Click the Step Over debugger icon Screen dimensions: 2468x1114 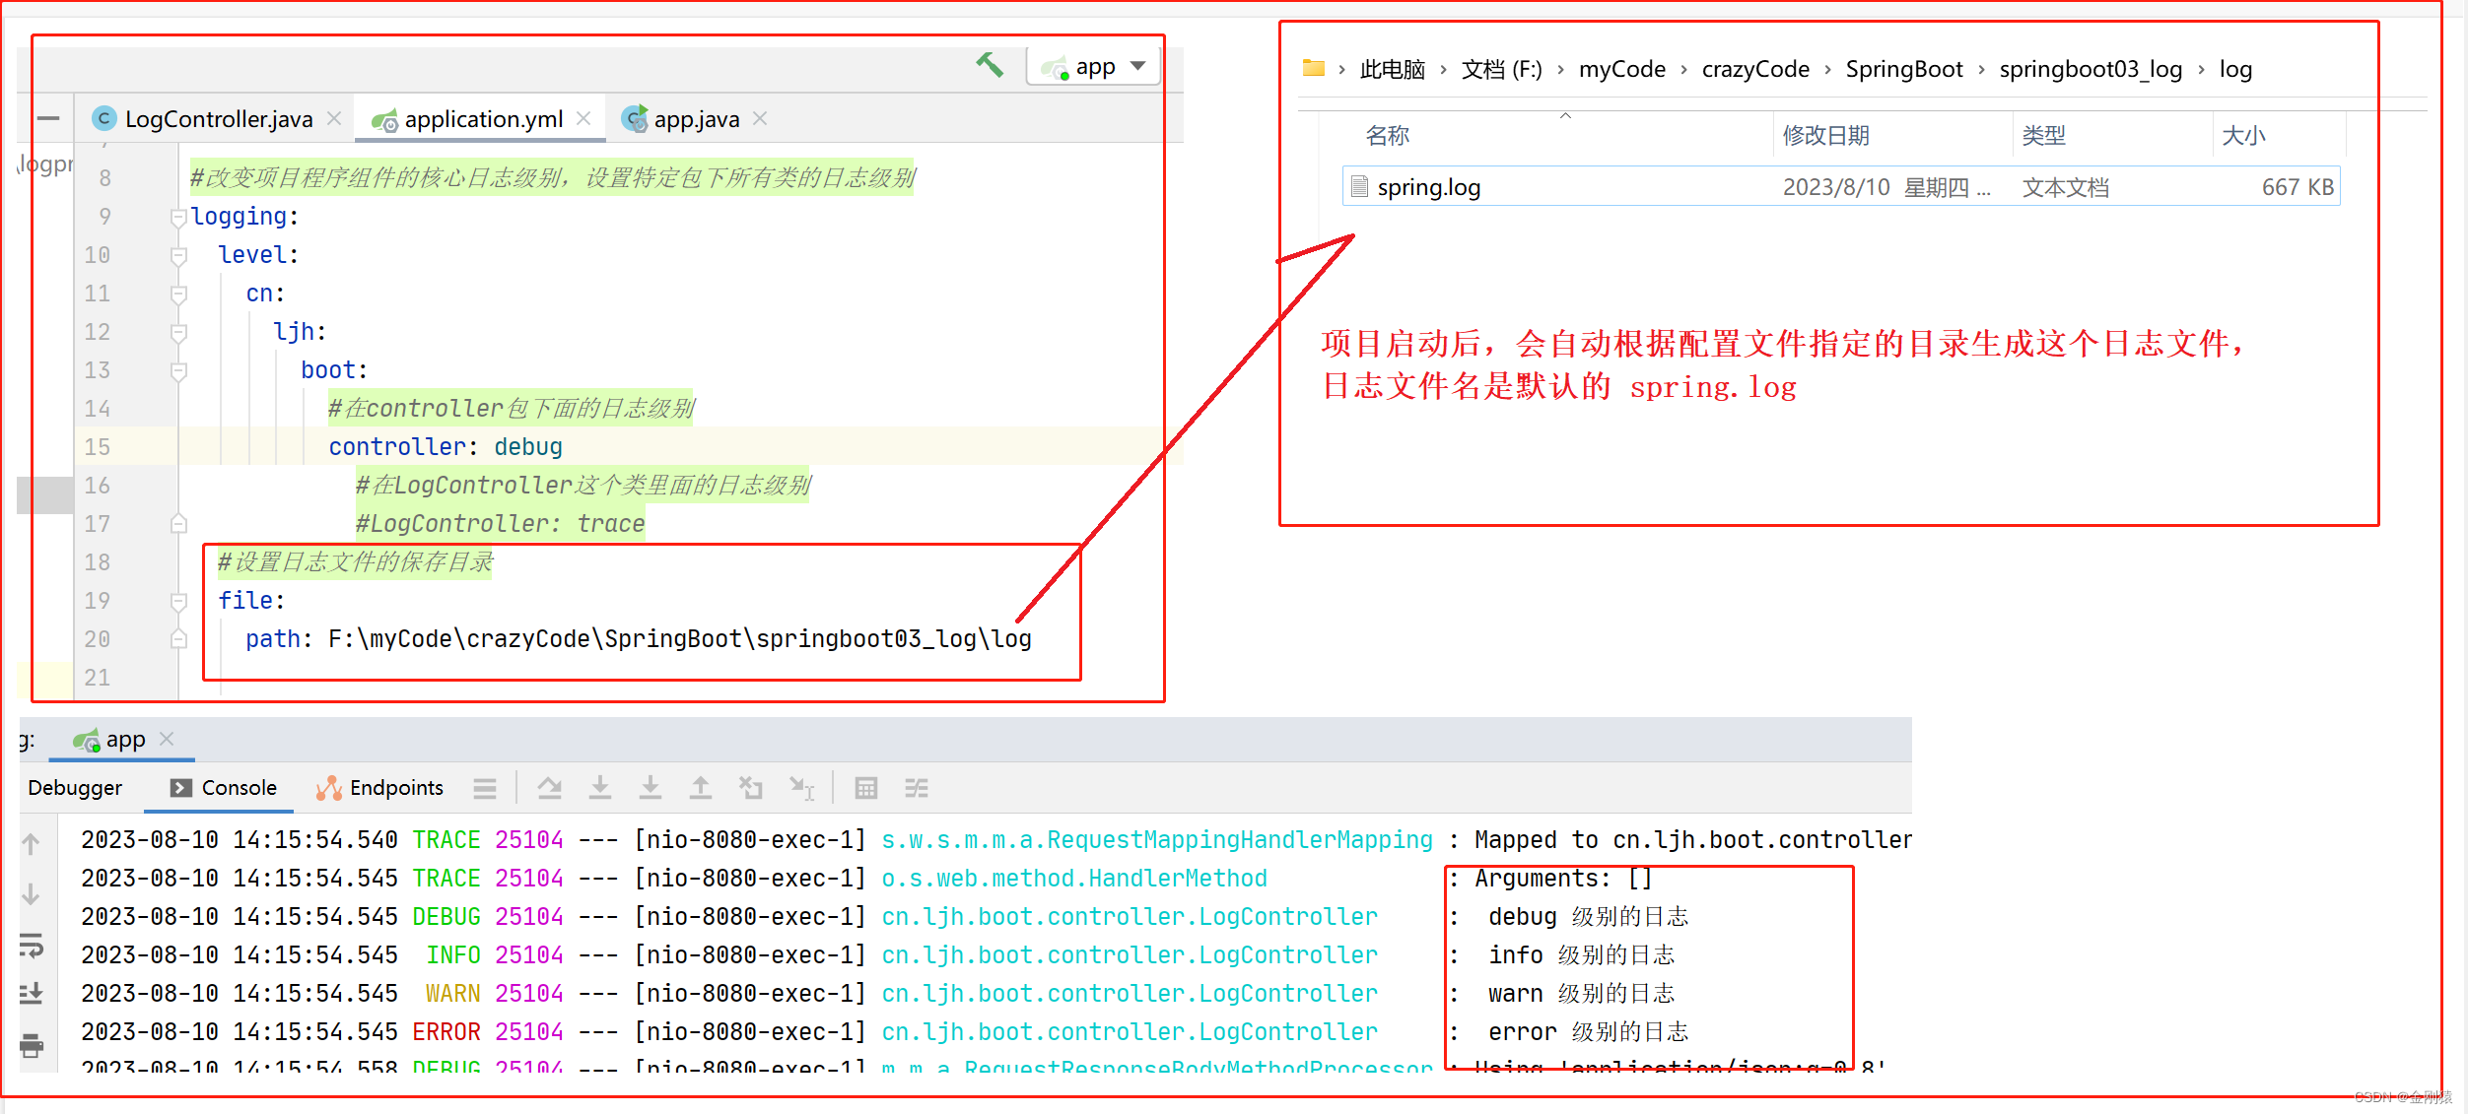550,788
